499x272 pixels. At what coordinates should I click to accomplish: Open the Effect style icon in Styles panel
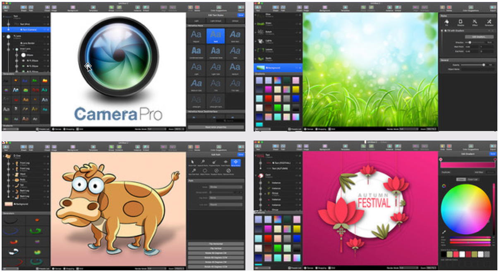click(x=475, y=23)
